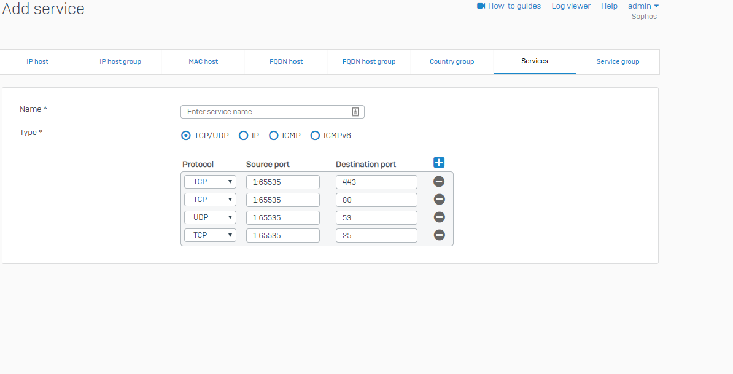Remove the row with destination port 80
Viewport: 733px width, 374px height.
point(439,200)
